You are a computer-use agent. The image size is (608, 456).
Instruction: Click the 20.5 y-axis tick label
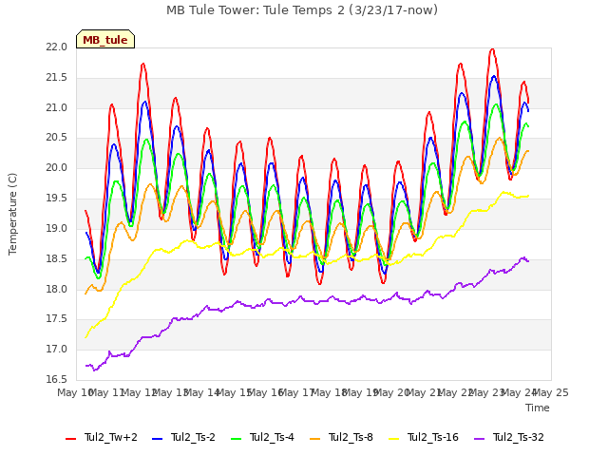pyautogui.click(x=57, y=138)
